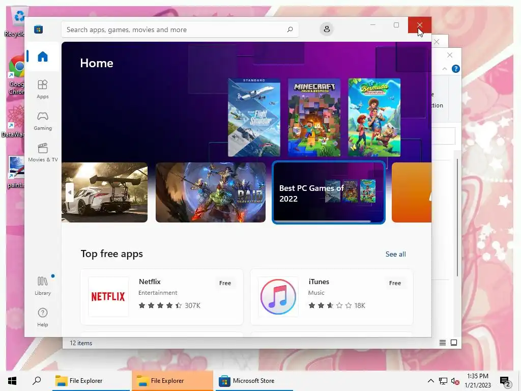Image resolution: width=521 pixels, height=391 pixels.
Task: Switch to the first File Explorer taskbar button
Action: click(x=91, y=381)
